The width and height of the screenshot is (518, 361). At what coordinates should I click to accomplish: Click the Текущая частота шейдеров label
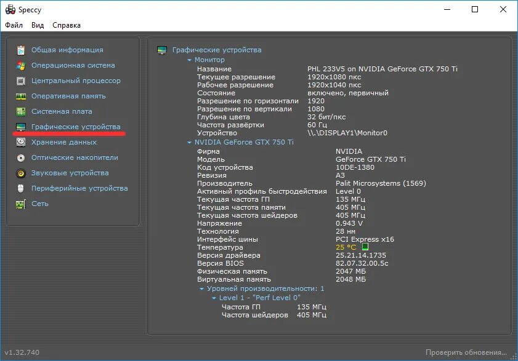pyautogui.click(x=247, y=215)
